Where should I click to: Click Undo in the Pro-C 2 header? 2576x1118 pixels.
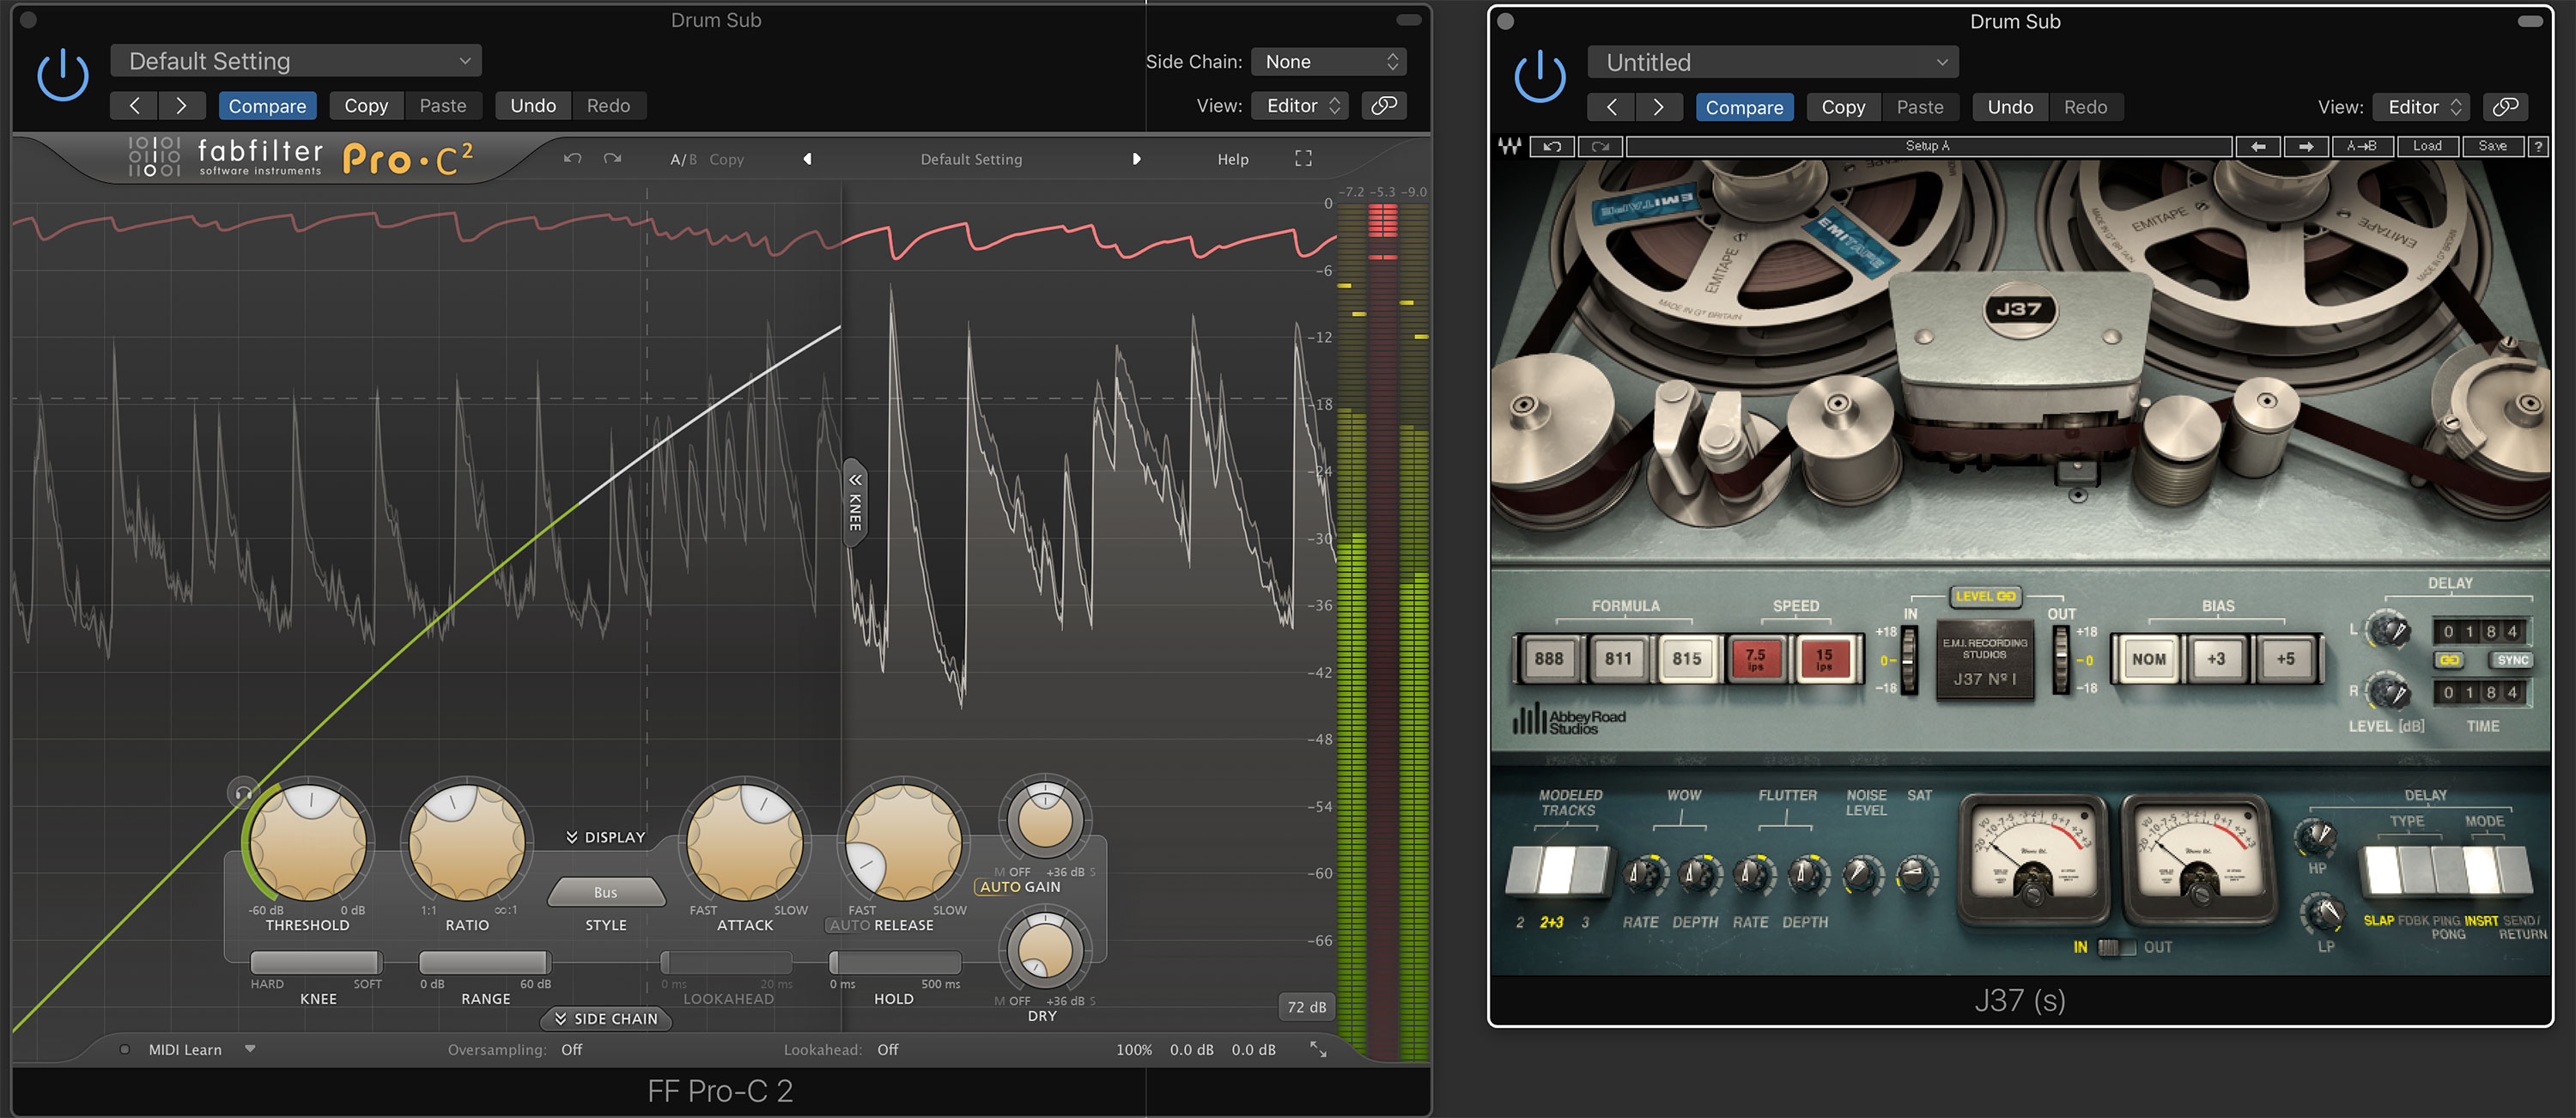(x=533, y=105)
